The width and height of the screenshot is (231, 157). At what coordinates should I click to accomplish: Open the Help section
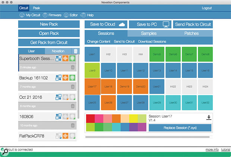coord(87,15)
